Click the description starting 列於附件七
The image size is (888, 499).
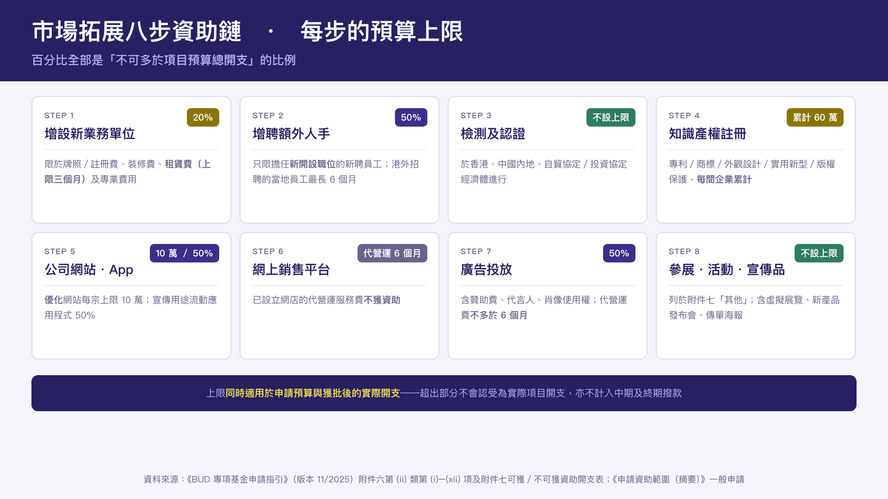(754, 307)
